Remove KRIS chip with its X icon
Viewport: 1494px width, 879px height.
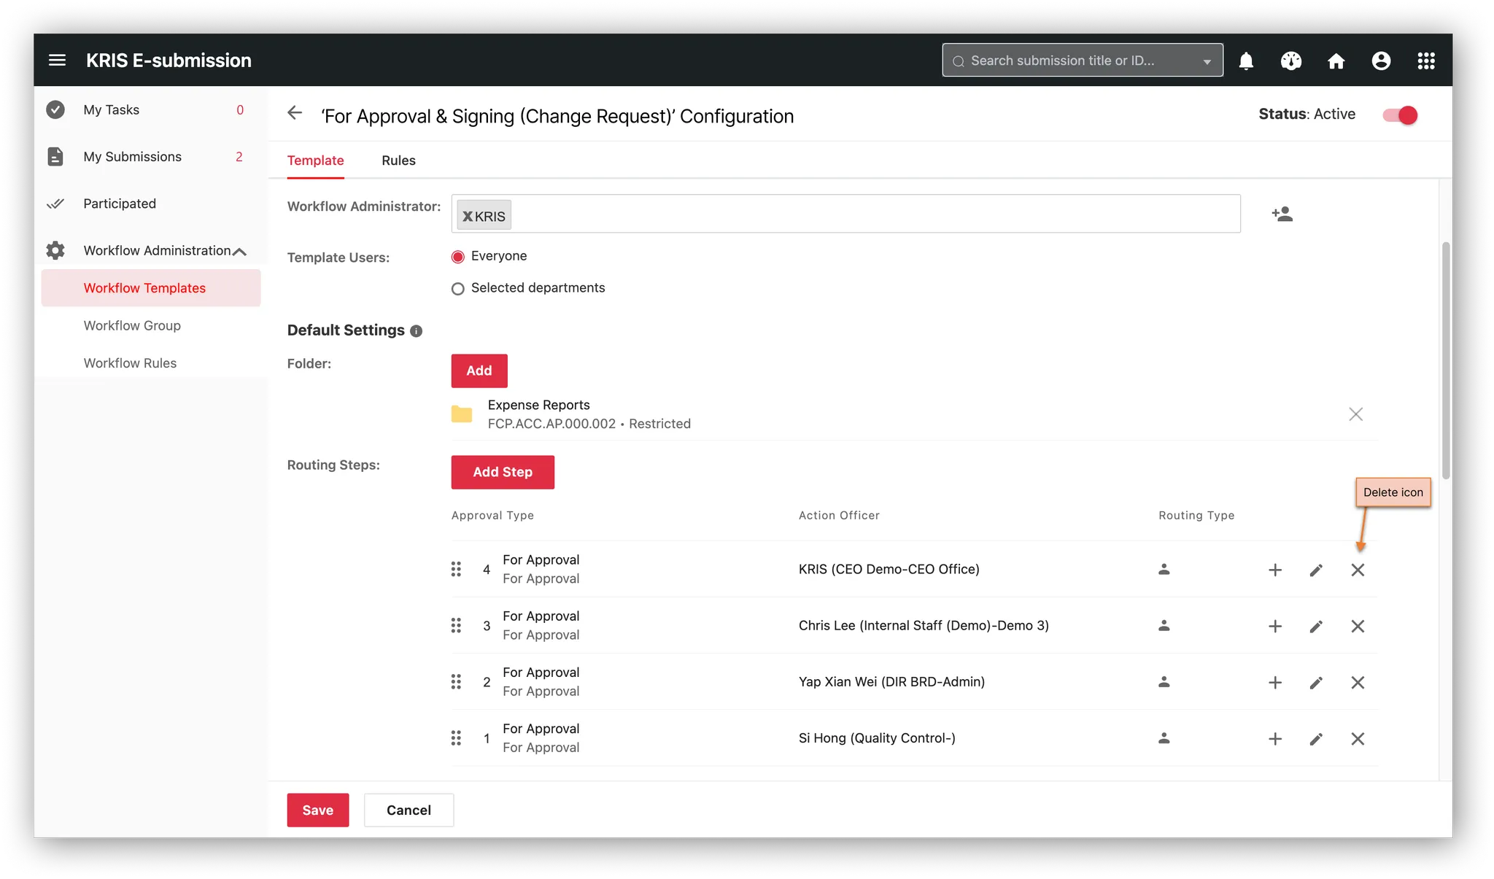pyautogui.click(x=467, y=214)
